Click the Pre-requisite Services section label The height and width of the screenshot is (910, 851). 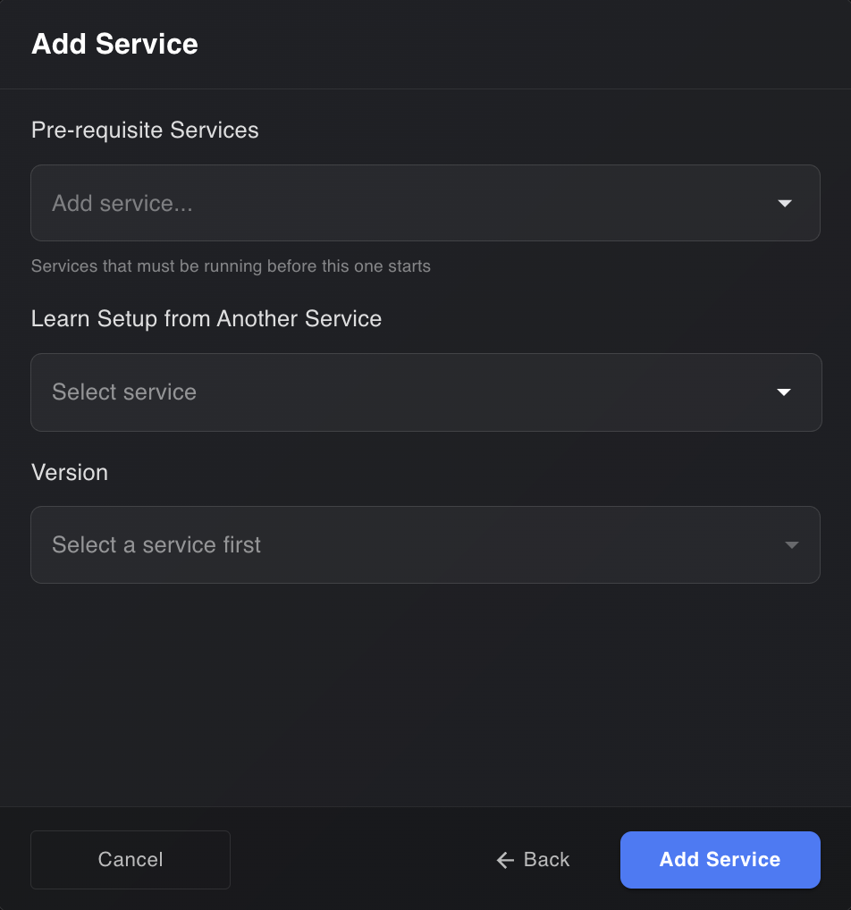click(145, 130)
